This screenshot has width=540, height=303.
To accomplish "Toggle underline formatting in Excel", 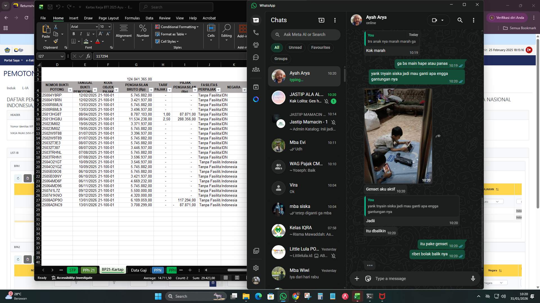I will [x=87, y=34].
